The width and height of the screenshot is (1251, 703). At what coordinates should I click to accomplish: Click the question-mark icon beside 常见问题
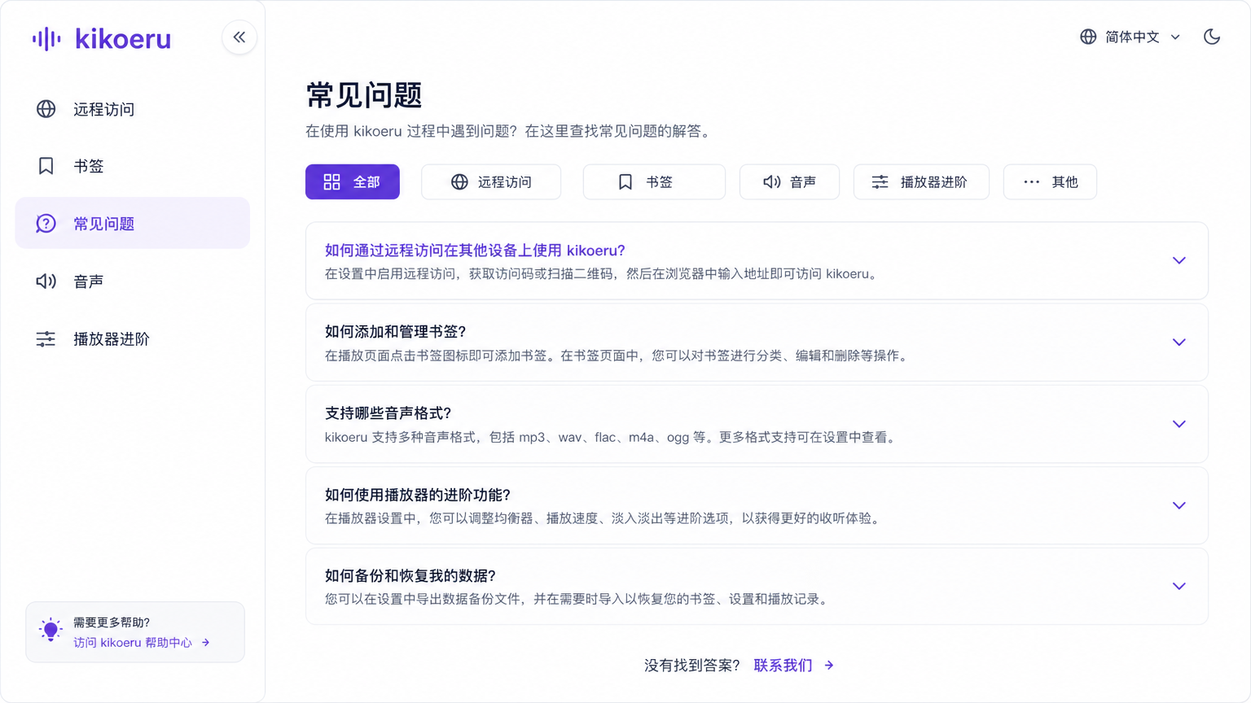(x=46, y=224)
